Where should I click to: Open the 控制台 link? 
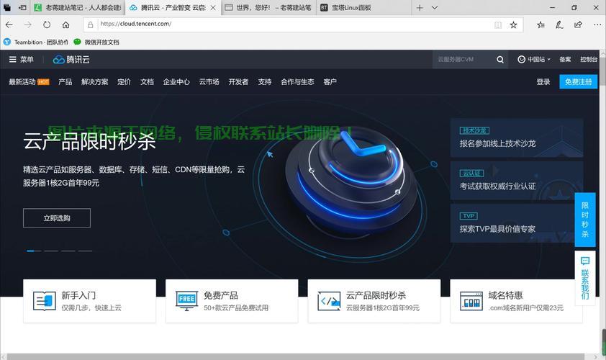589,59
